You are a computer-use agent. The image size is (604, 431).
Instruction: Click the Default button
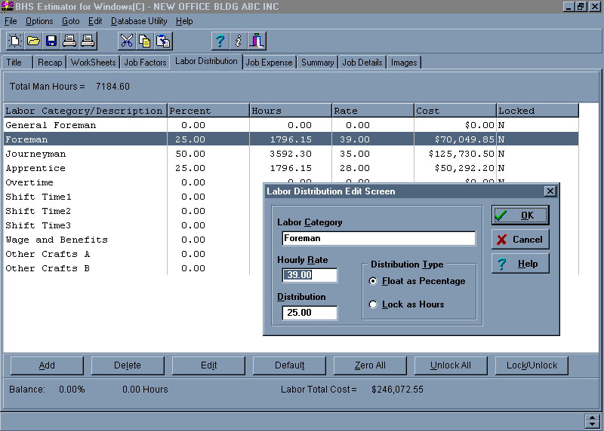[289, 365]
